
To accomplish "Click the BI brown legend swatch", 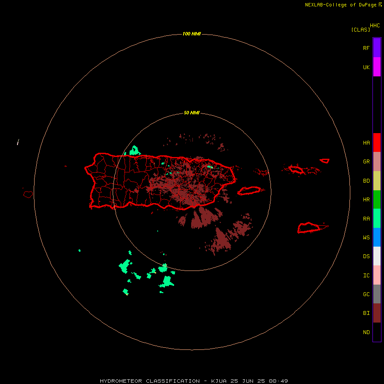I will (377, 313).
